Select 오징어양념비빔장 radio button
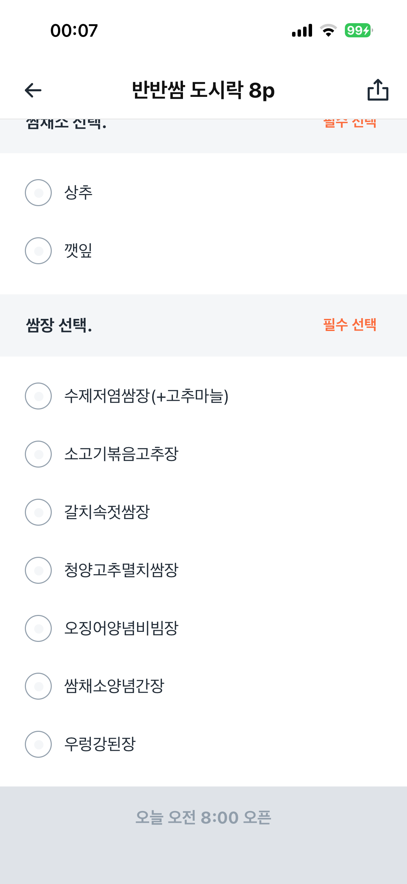This screenshot has height=884, width=407. (x=38, y=628)
